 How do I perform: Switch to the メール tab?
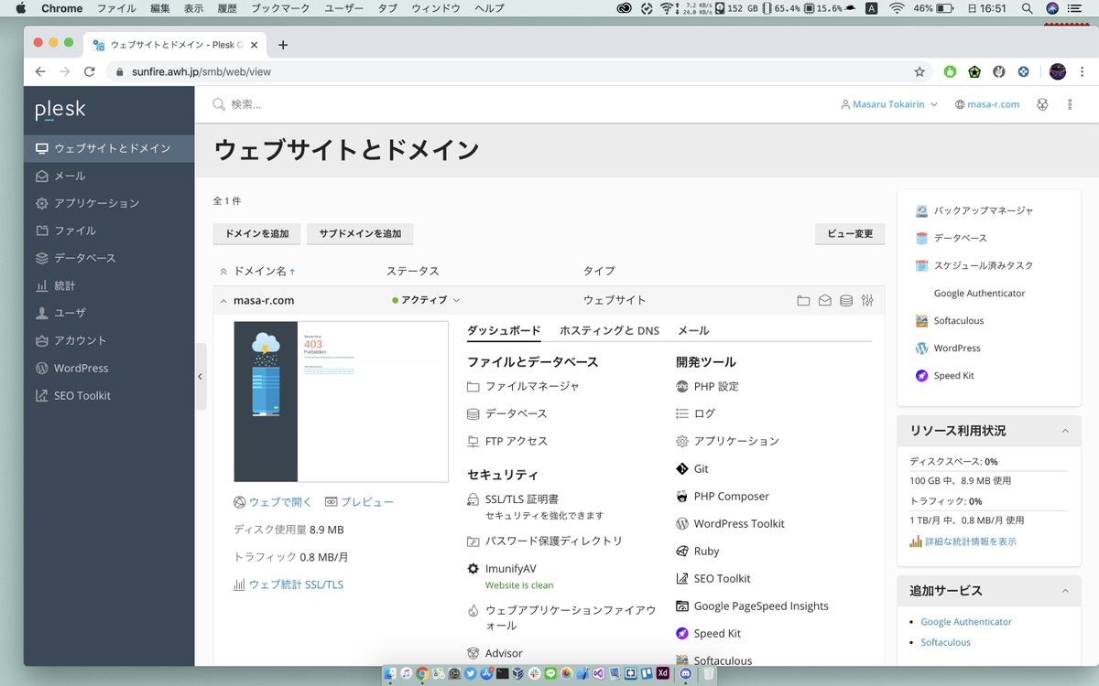693,330
